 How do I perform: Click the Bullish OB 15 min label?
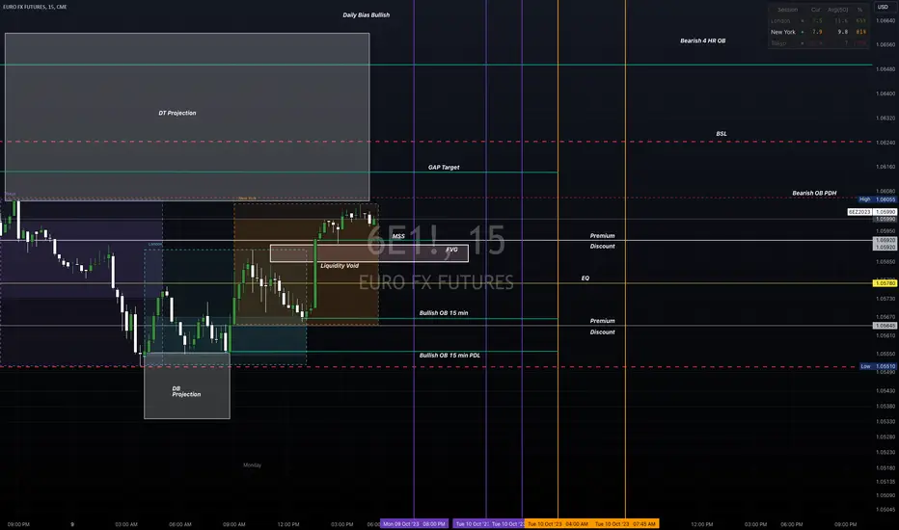pos(444,313)
